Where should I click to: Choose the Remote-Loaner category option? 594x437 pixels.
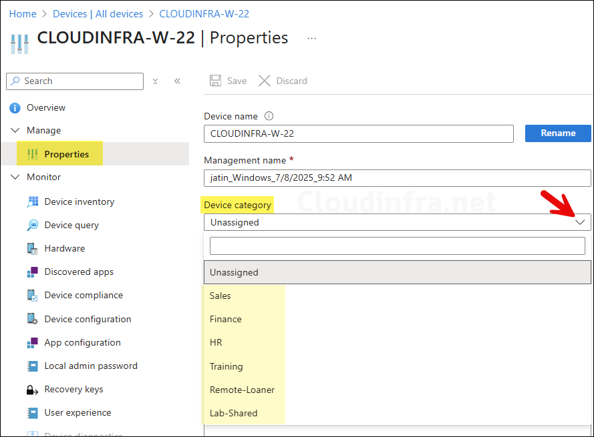click(x=242, y=390)
